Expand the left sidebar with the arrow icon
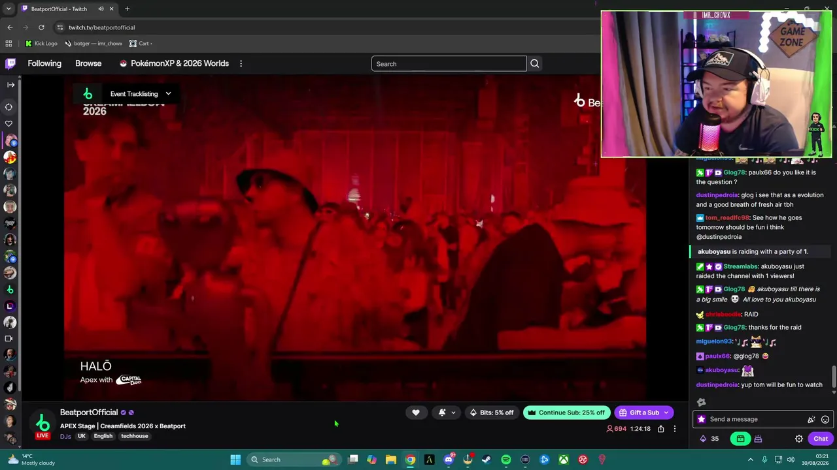The height and width of the screenshot is (470, 837). (10, 85)
